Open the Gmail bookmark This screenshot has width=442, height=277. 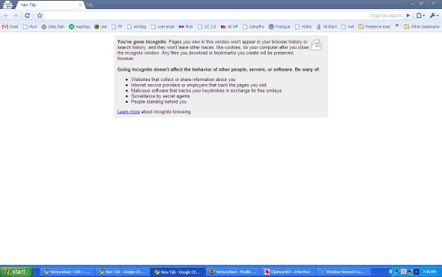pos(10,27)
